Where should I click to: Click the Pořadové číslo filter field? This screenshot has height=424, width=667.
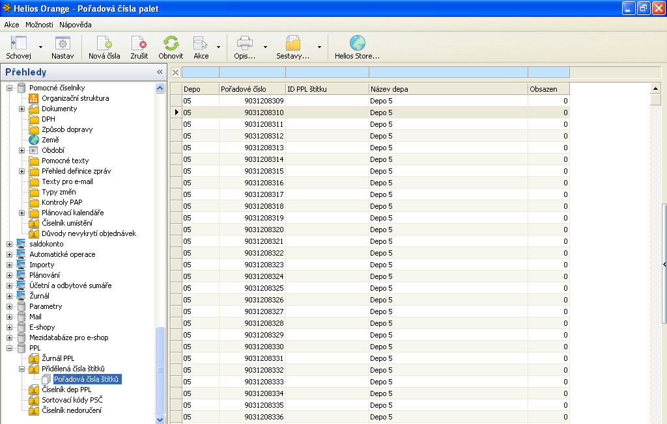click(x=252, y=72)
